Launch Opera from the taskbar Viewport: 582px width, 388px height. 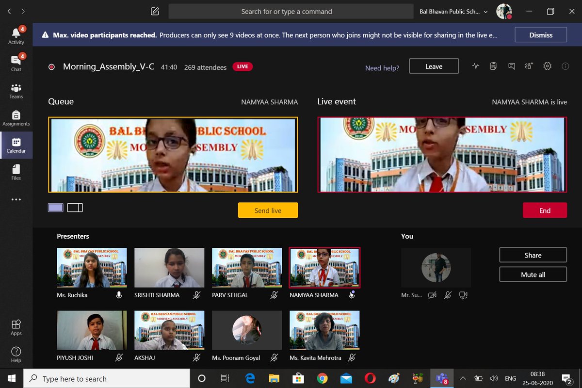(x=370, y=378)
